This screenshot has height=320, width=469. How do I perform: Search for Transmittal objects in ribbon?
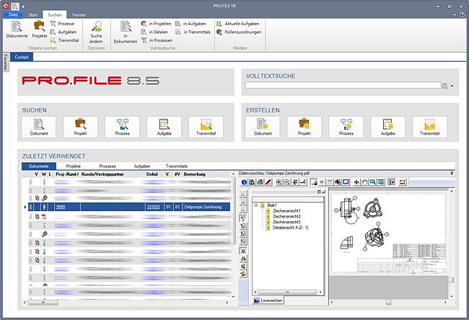(65, 40)
